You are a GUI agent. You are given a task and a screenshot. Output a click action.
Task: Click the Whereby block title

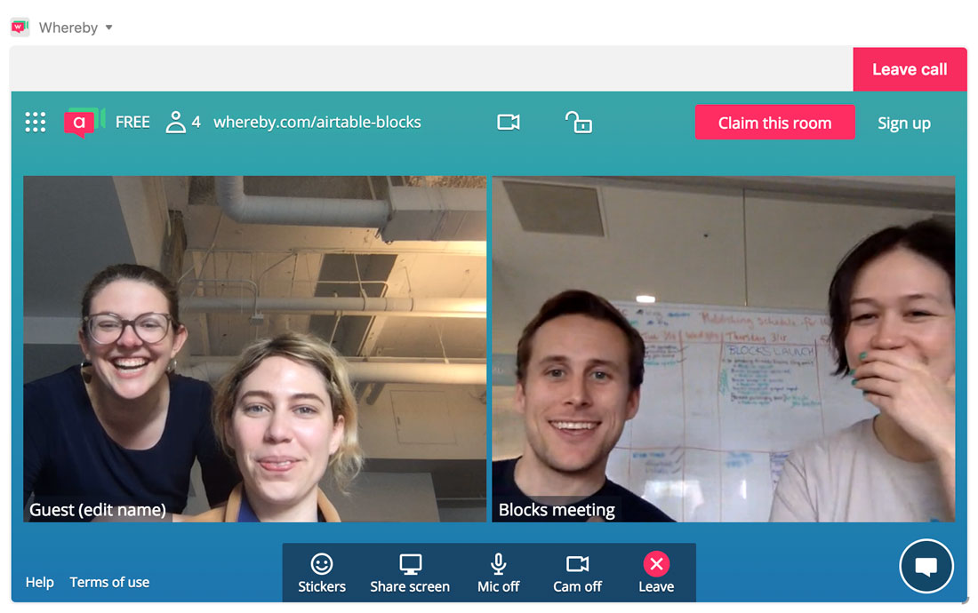pos(68,28)
